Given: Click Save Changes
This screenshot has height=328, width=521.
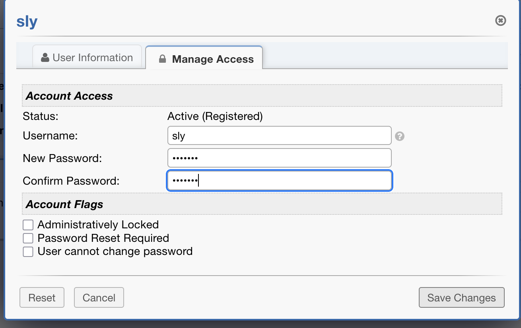Looking at the screenshot, I should pos(461,298).
